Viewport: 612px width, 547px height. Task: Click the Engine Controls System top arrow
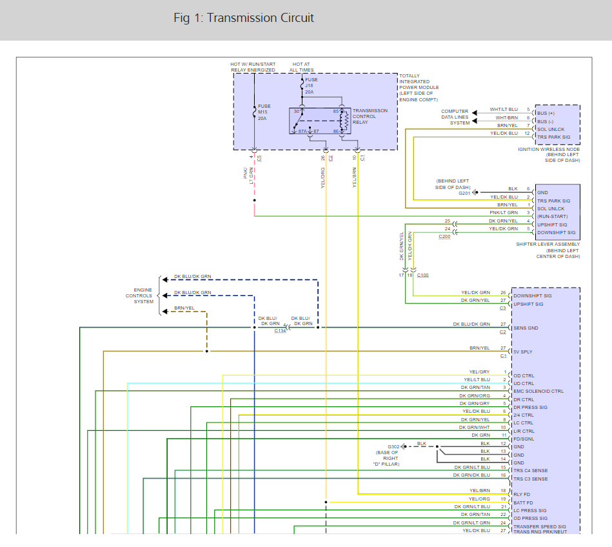[165, 279]
